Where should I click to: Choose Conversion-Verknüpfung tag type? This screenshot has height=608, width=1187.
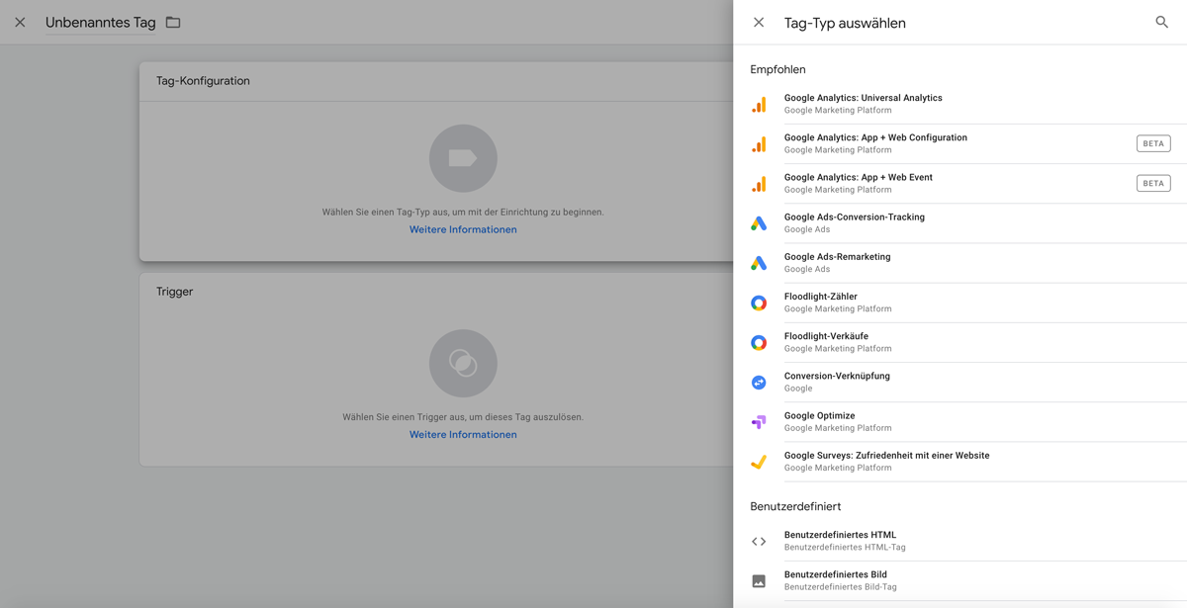(x=960, y=382)
